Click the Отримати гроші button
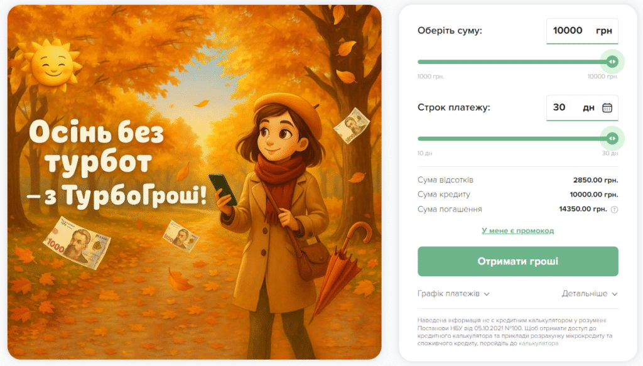Image resolution: width=643 pixels, height=366 pixels. [518, 262]
